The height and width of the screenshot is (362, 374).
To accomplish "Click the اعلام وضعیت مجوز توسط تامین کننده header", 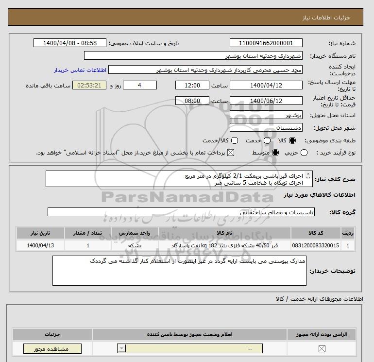I will (x=189, y=335).
